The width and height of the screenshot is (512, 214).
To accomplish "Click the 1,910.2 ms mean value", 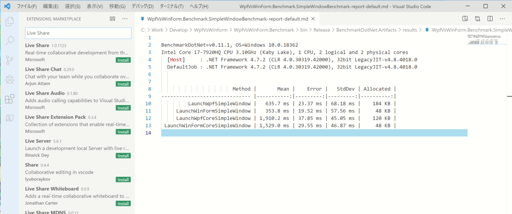I will pos(274,118).
